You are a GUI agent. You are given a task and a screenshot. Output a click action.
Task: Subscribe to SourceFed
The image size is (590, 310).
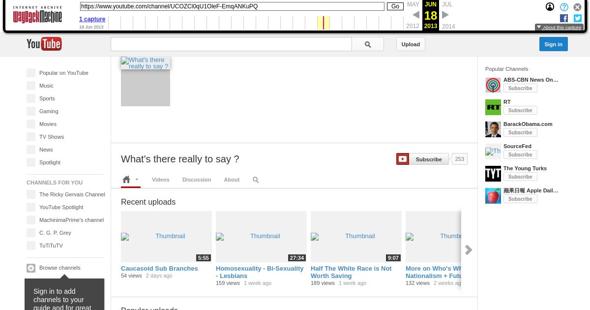tap(520, 155)
